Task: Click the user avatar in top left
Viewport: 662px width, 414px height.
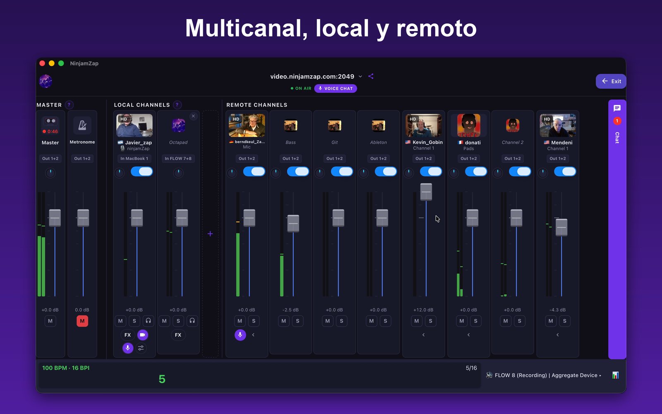Action: pos(46,81)
